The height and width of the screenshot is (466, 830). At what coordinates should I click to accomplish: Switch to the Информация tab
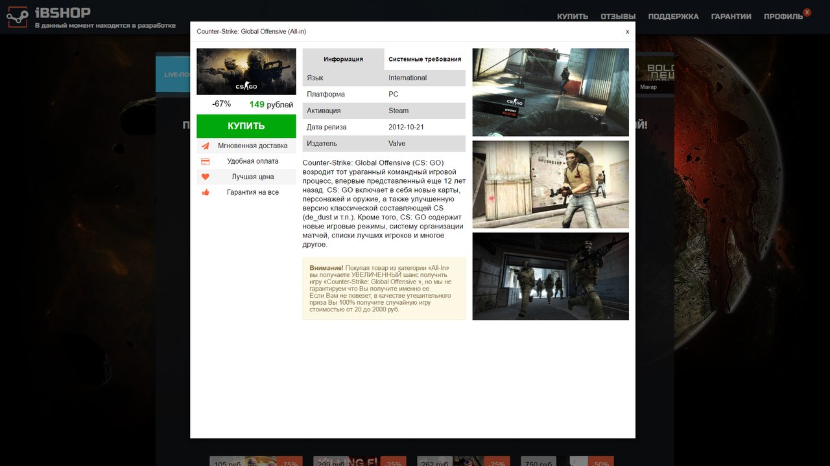coord(343,59)
